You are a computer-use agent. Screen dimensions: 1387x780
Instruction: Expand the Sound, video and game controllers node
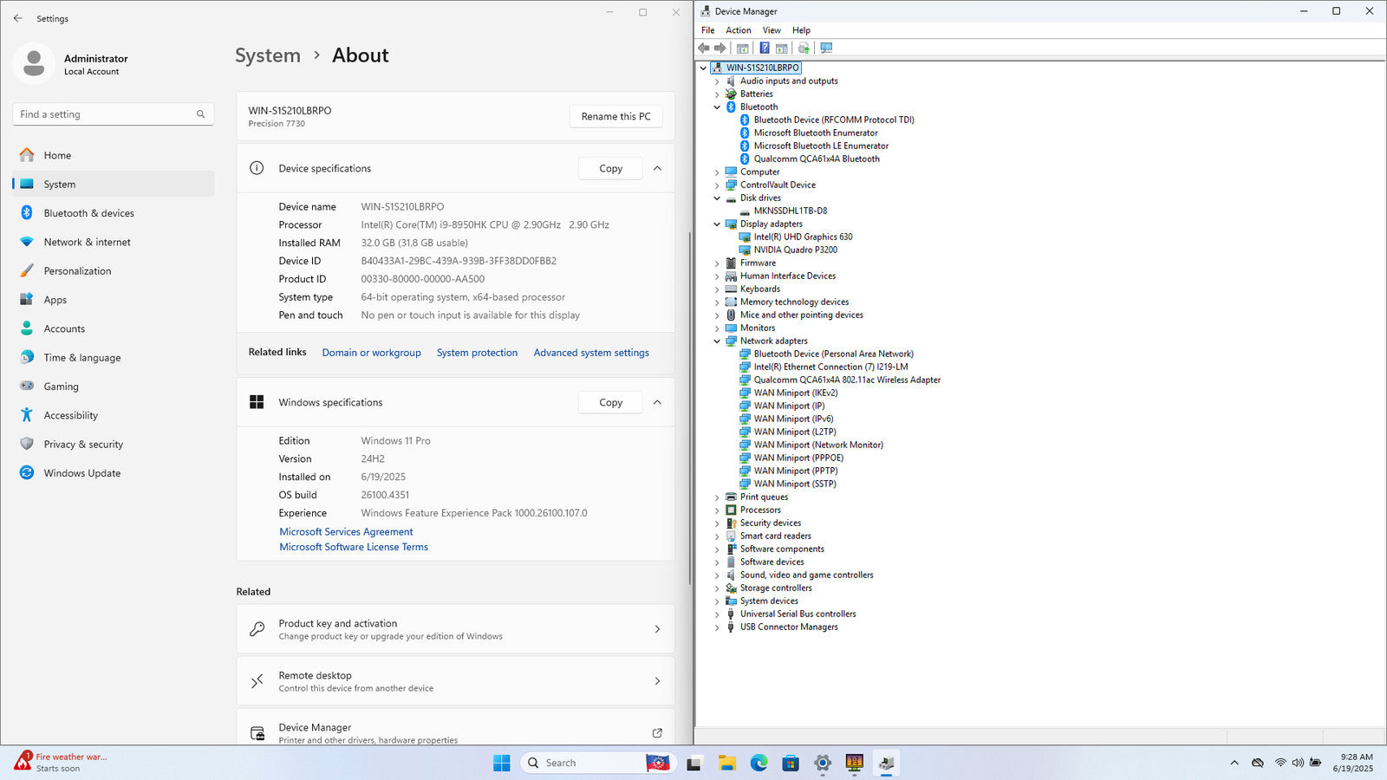[x=717, y=575]
